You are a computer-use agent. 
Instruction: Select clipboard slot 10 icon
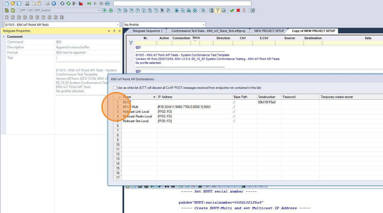pos(62,17)
